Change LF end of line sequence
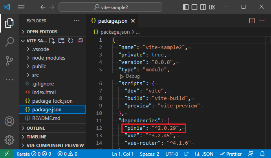The height and width of the screenshot is (158, 271). pos(186,154)
